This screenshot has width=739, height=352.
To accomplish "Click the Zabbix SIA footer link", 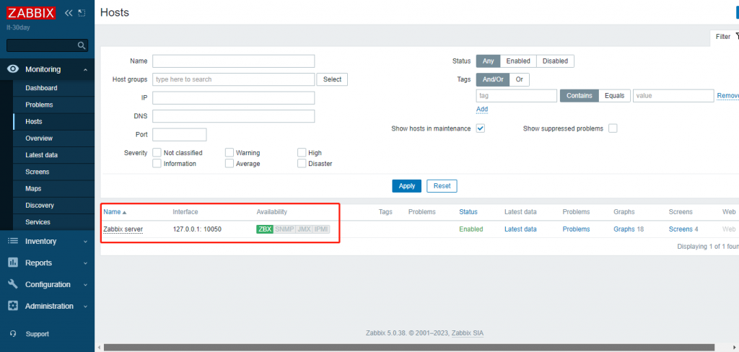I will coord(468,333).
